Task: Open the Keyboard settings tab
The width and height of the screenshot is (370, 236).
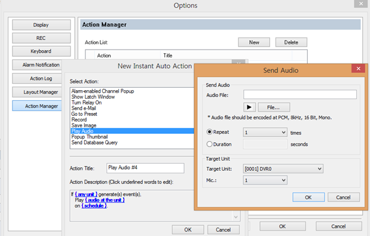Action: point(41,51)
